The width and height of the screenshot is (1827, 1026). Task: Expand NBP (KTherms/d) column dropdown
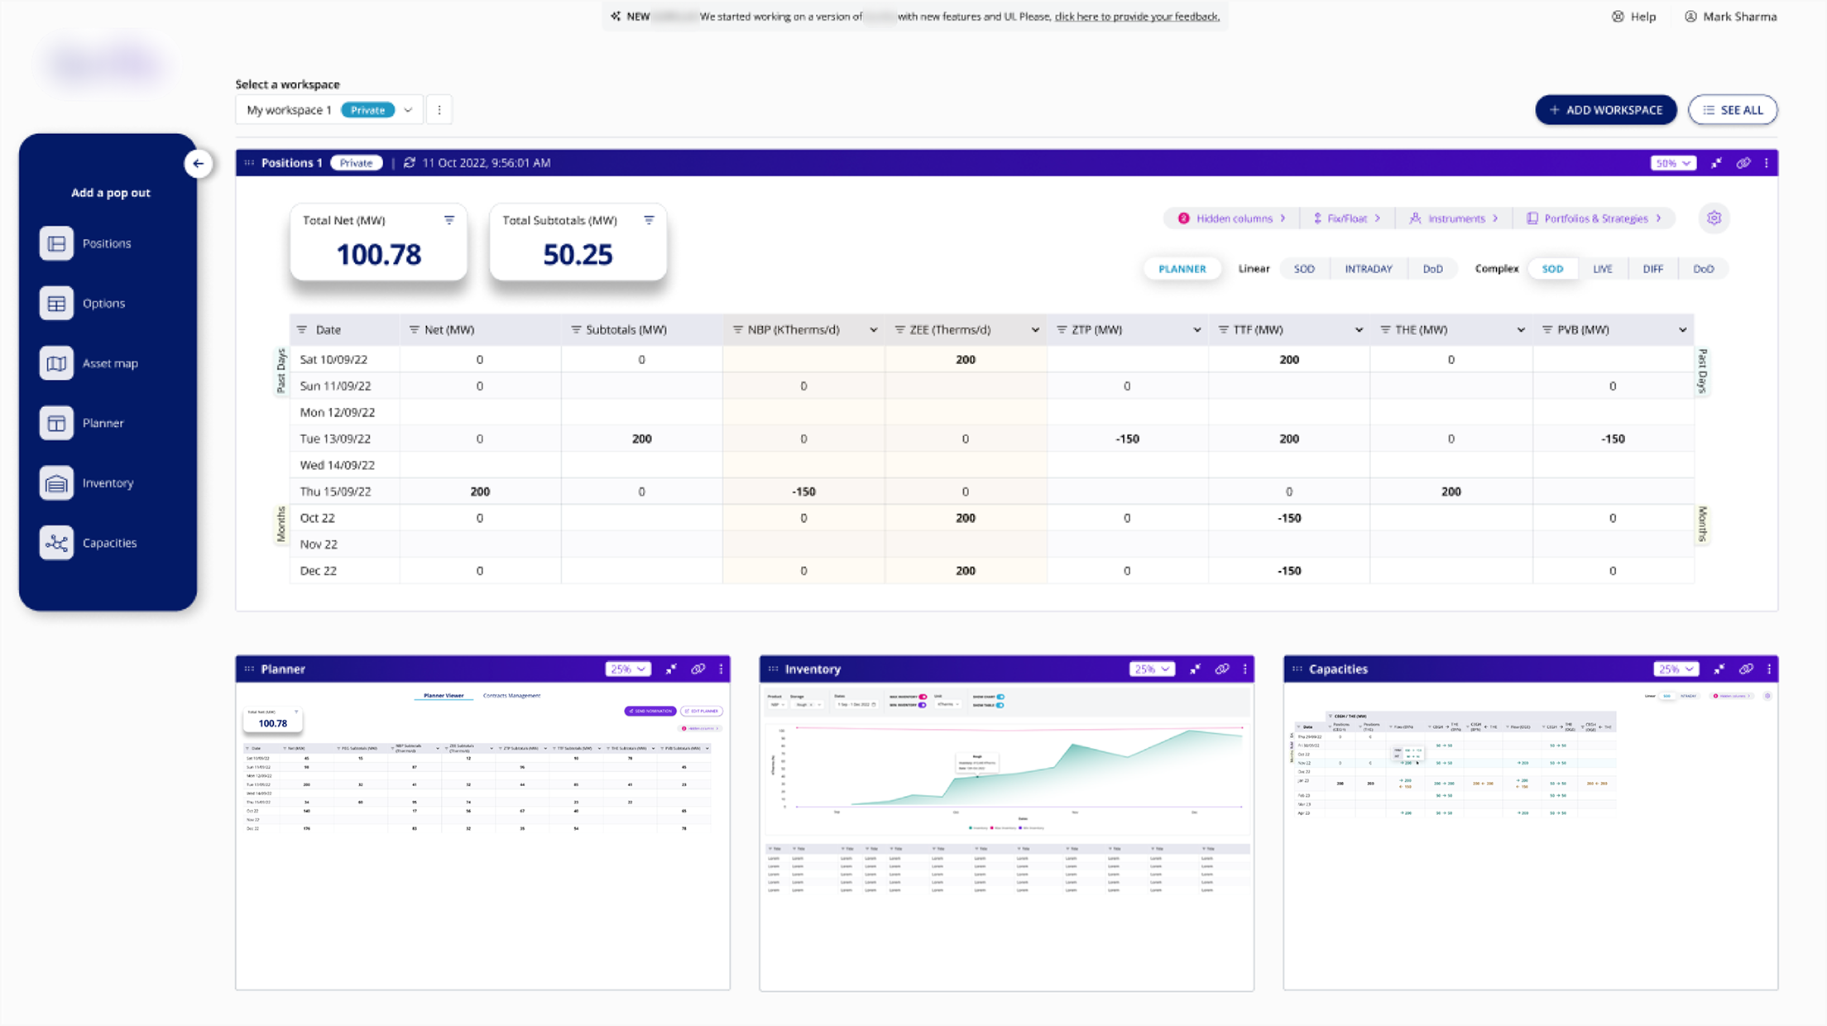click(x=873, y=330)
